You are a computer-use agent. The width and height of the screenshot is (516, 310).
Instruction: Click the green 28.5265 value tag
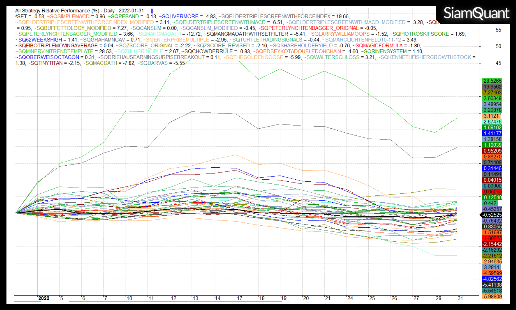492,81
